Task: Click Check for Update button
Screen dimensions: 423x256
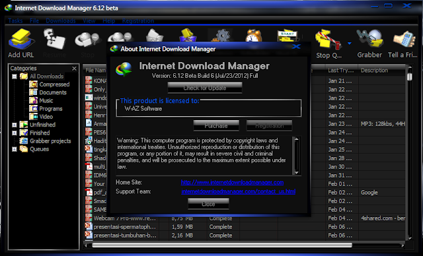Action: click(205, 88)
